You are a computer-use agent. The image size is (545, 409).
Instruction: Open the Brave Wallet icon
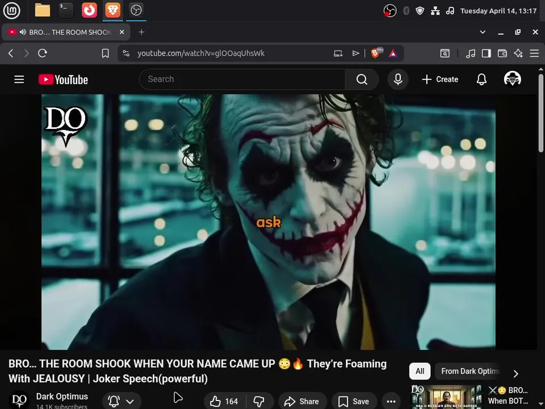[x=502, y=53]
